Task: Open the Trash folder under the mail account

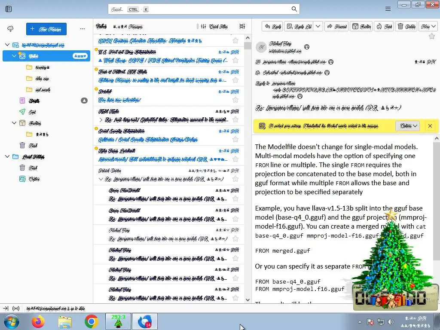Action: tap(33, 145)
